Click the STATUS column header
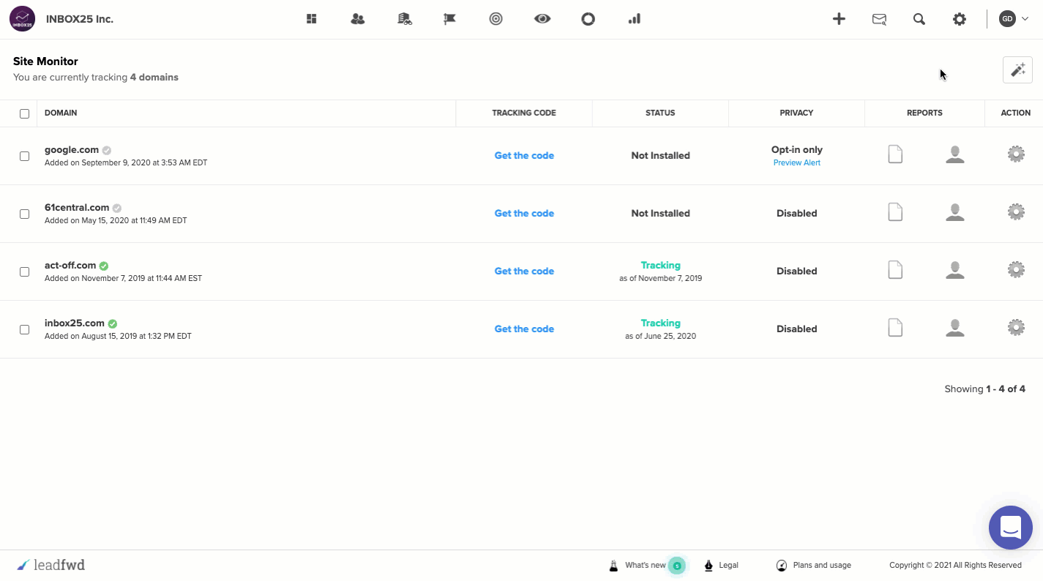This screenshot has height=581, width=1043. coord(660,113)
